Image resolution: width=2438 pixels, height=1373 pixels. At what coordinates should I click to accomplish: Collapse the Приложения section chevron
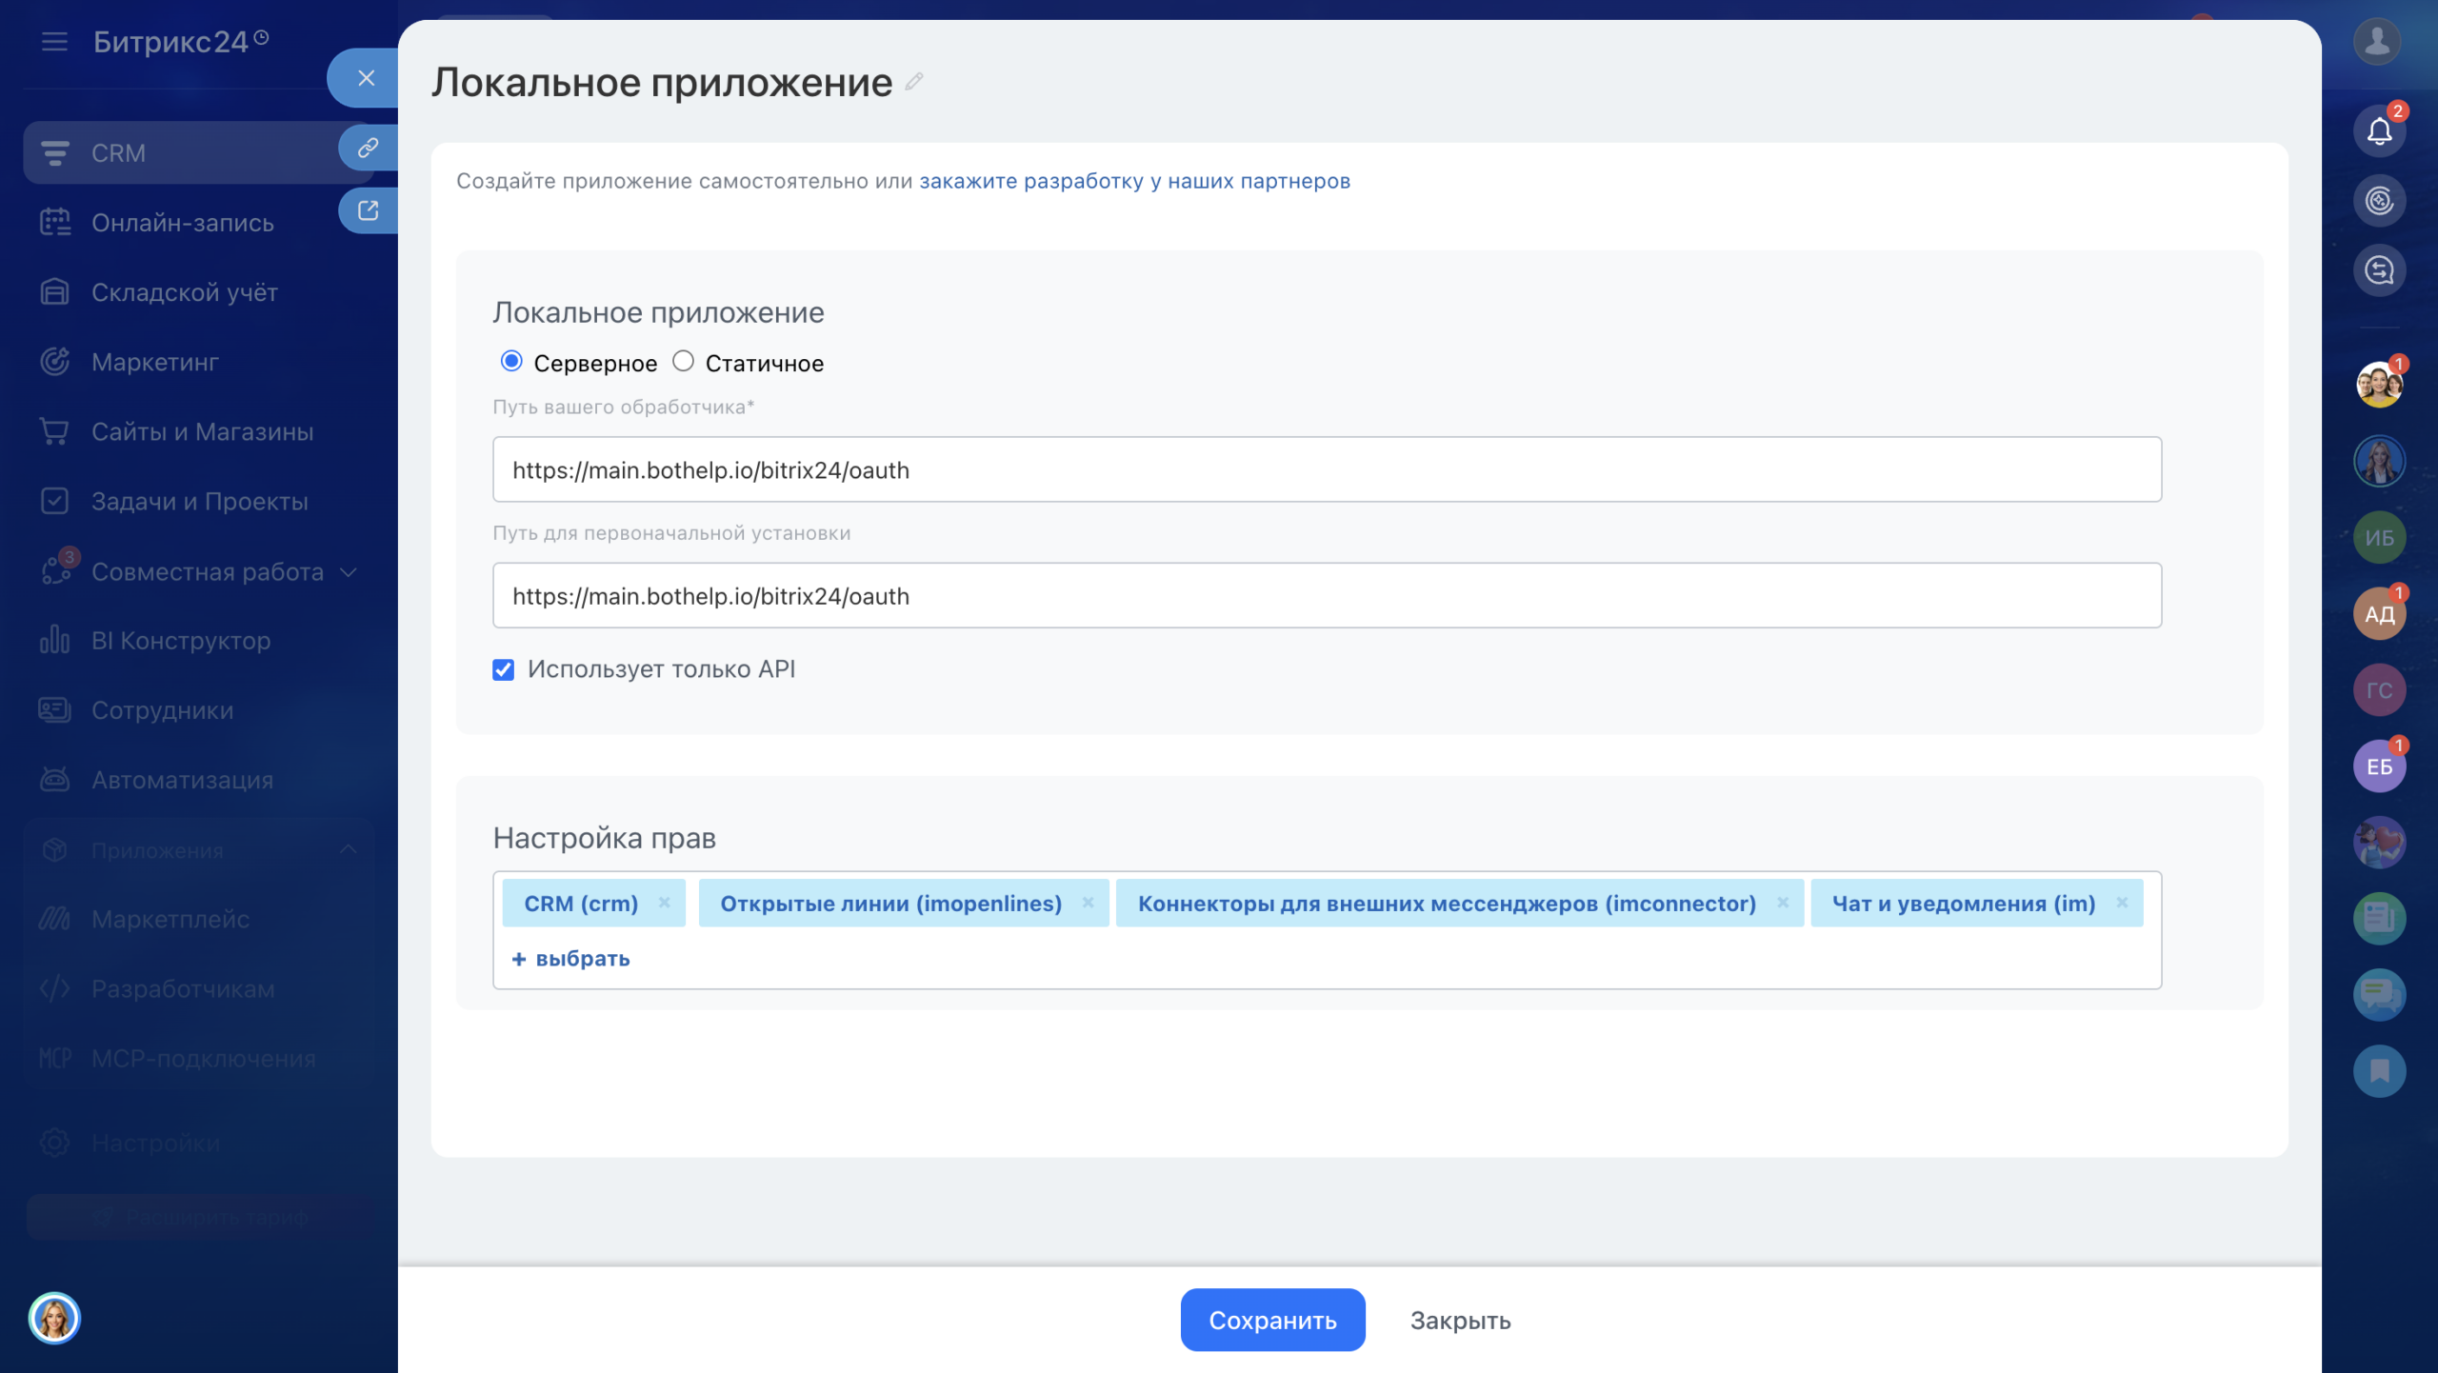(x=349, y=849)
